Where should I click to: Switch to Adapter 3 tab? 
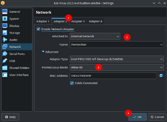tap(78, 22)
